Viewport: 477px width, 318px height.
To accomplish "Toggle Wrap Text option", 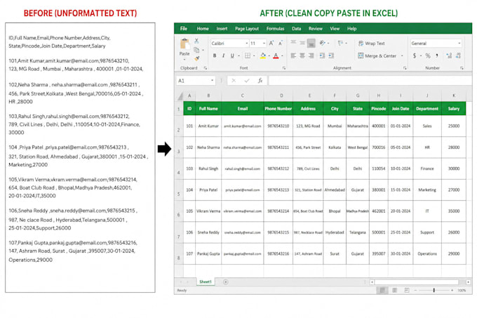I will pyautogui.click(x=372, y=44).
